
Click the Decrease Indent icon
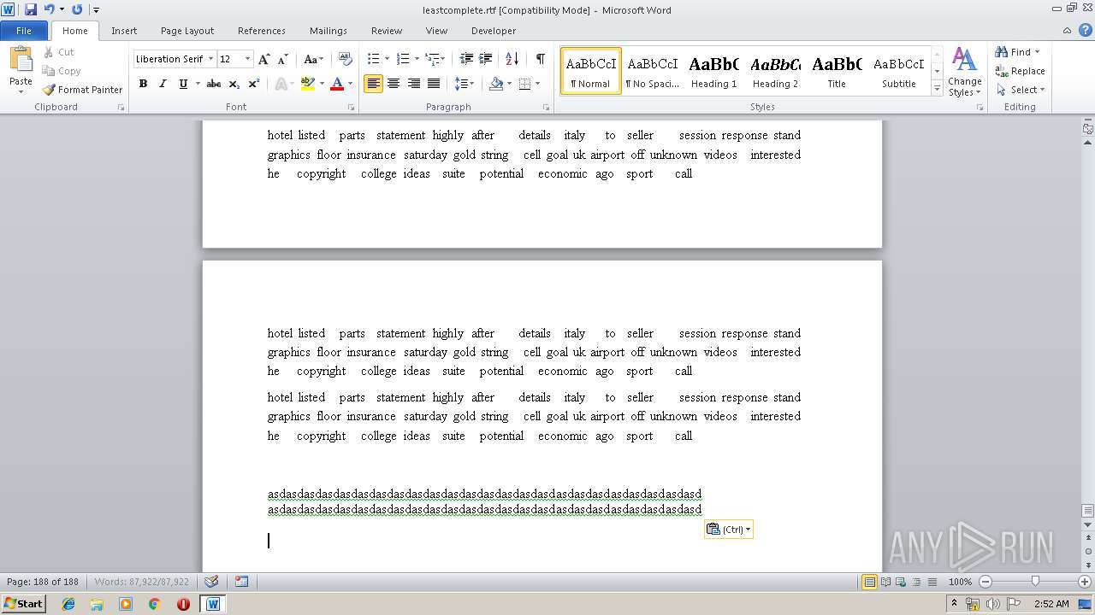coord(466,59)
